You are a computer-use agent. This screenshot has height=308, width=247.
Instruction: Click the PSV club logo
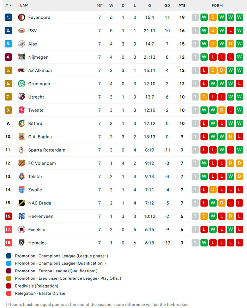22,31
